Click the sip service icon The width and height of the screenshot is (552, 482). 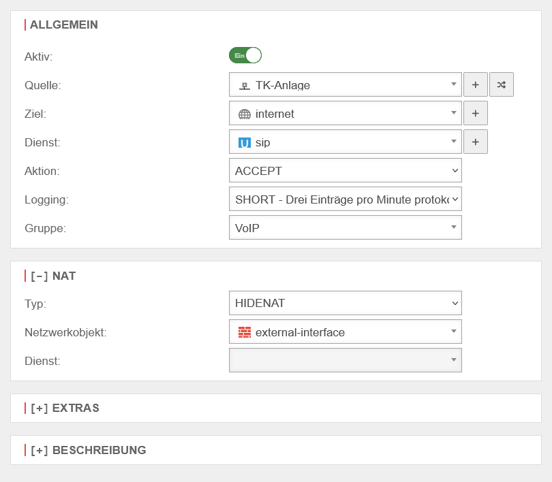point(245,143)
